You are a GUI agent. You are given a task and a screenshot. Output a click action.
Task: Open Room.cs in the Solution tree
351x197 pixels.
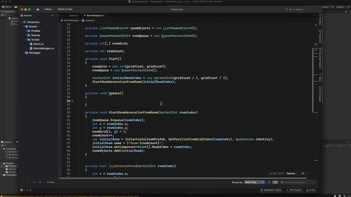(x=38, y=44)
